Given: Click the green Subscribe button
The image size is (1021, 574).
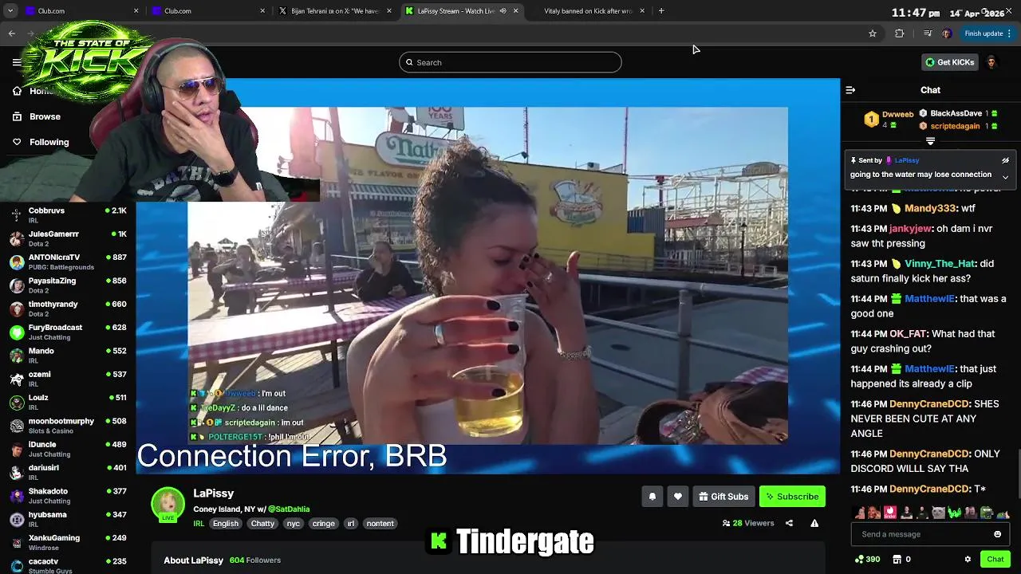Looking at the screenshot, I should 792,497.
